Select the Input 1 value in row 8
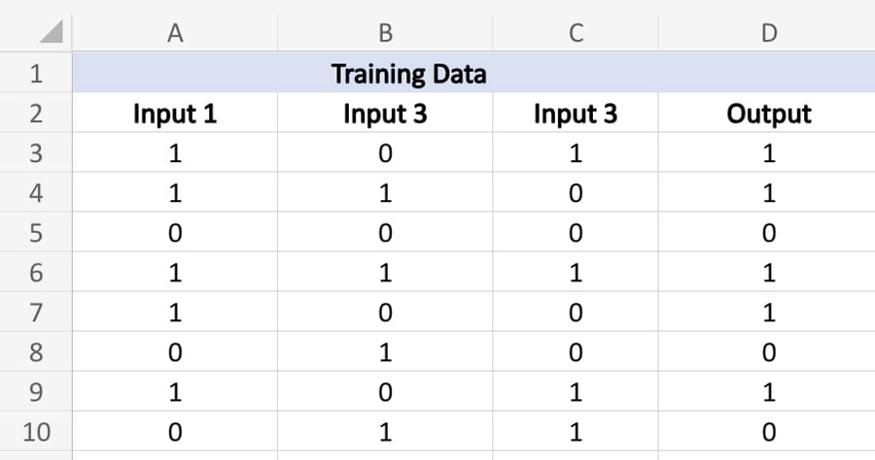Screen dimensions: 875x460 [175, 352]
